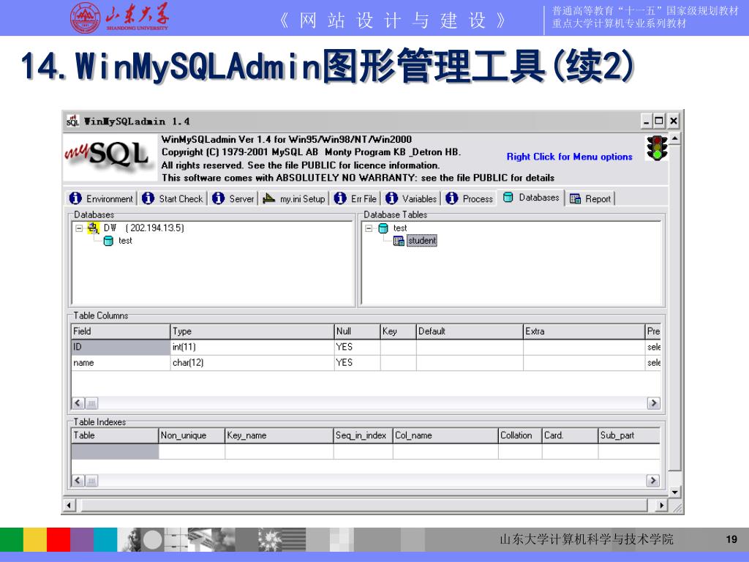The width and height of the screenshot is (749, 562).
Task: Click the window's bottom scroll right arrow
Action: point(661,505)
